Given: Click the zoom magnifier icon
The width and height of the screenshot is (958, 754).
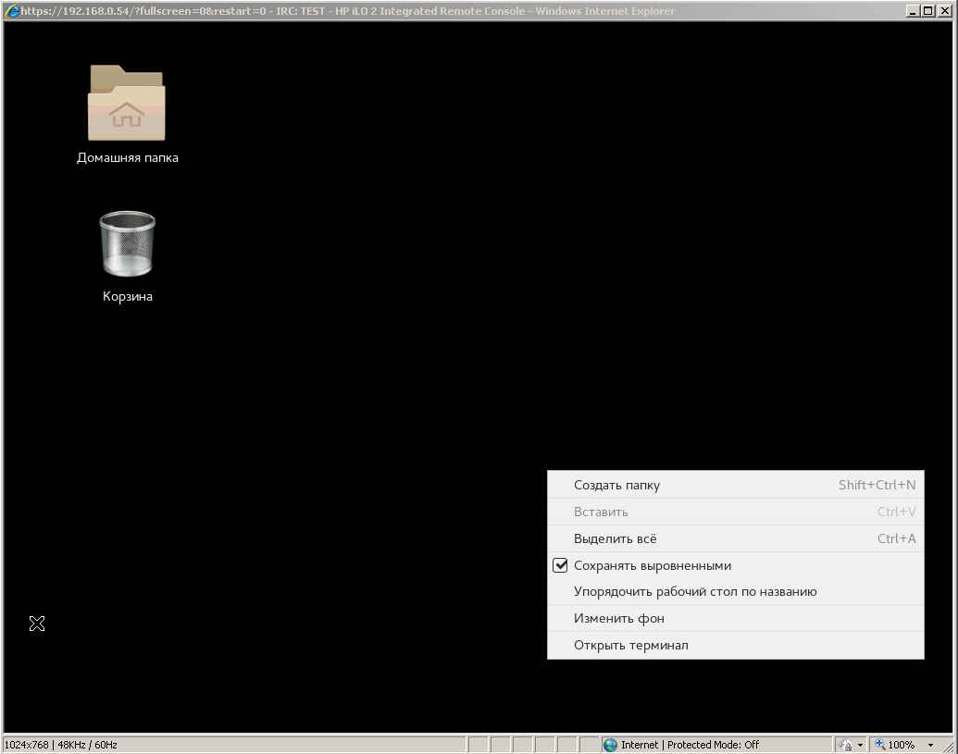Looking at the screenshot, I should (x=880, y=745).
